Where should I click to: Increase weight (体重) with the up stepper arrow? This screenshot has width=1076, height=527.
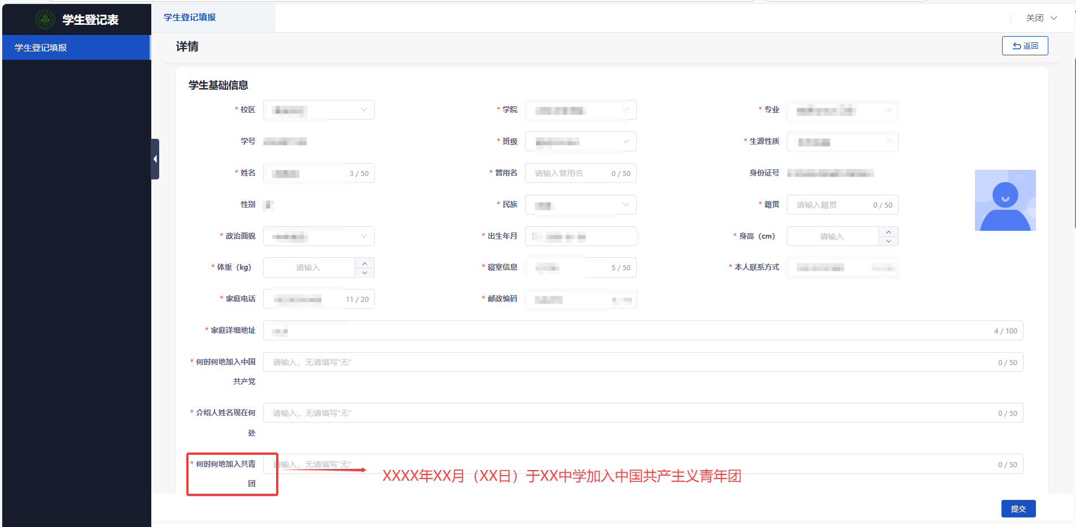pos(365,263)
